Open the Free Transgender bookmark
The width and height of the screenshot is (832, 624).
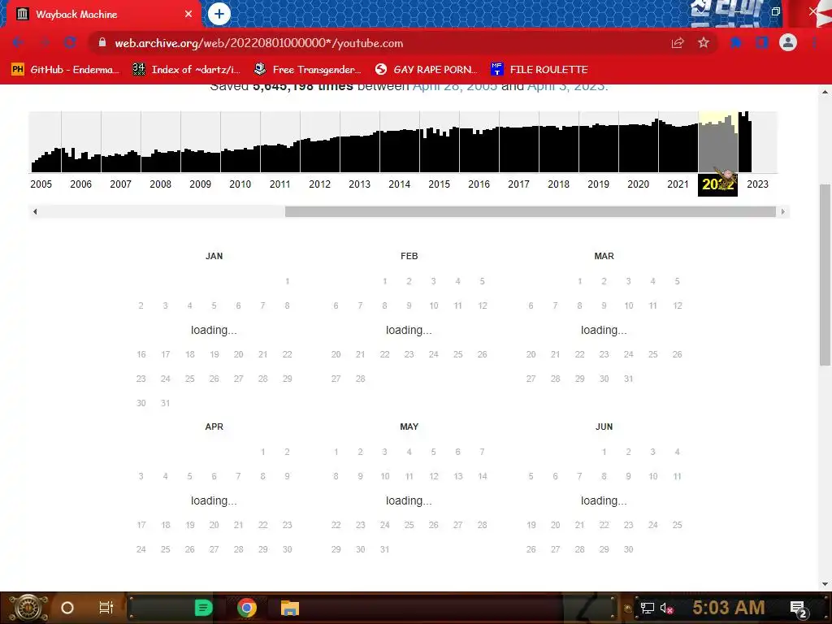[x=307, y=70]
